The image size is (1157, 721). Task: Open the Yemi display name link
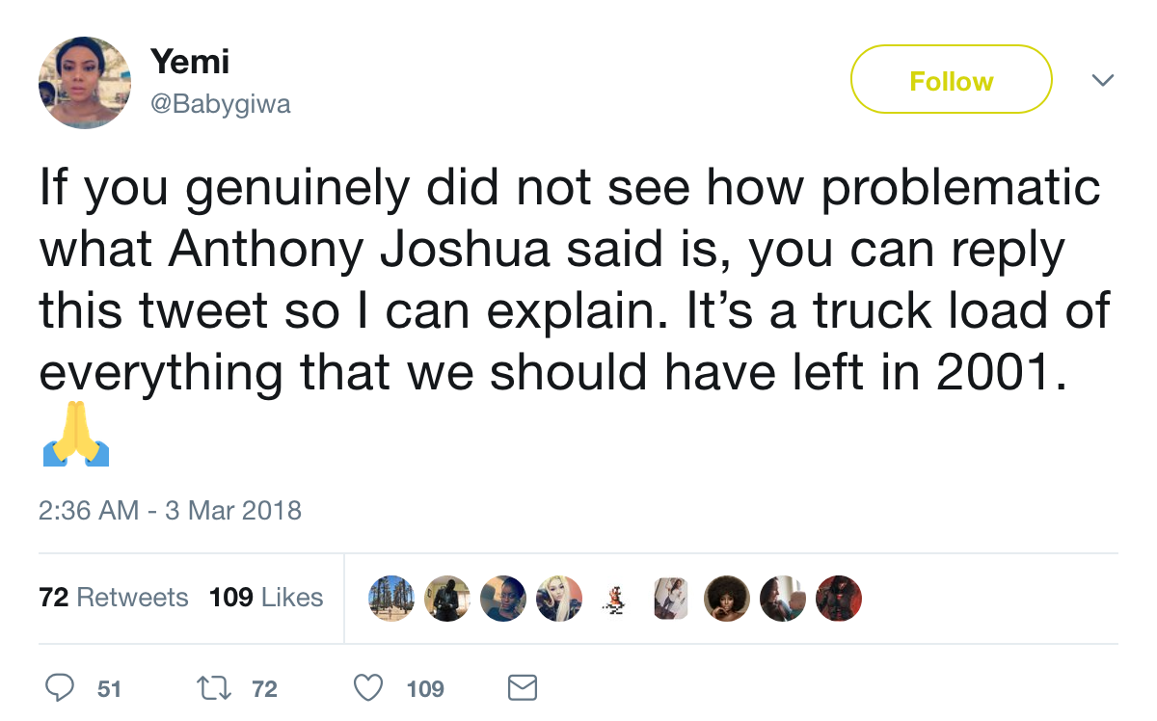coord(190,62)
